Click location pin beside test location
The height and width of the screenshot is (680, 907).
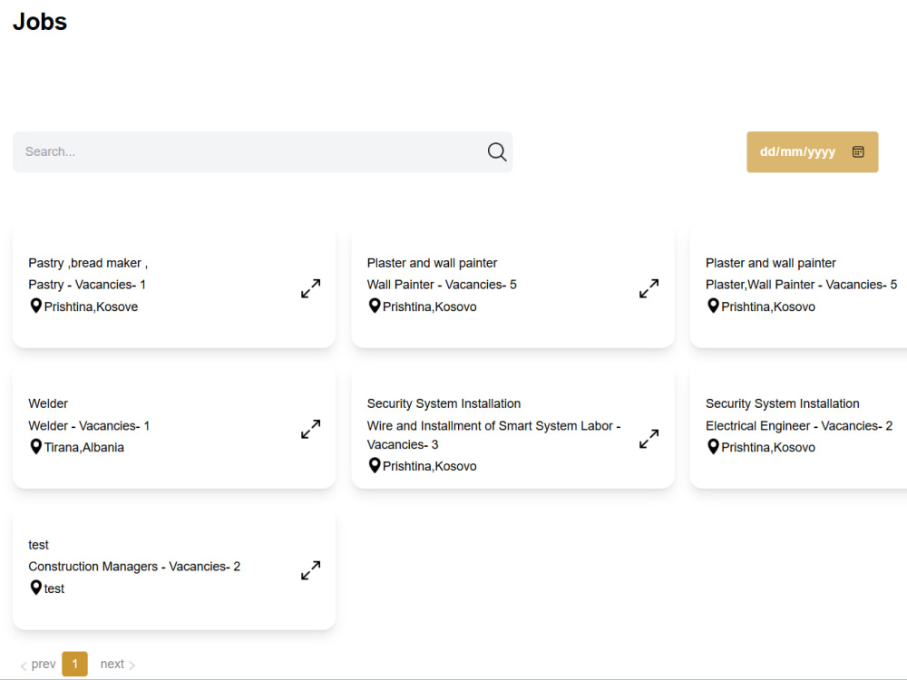[36, 588]
